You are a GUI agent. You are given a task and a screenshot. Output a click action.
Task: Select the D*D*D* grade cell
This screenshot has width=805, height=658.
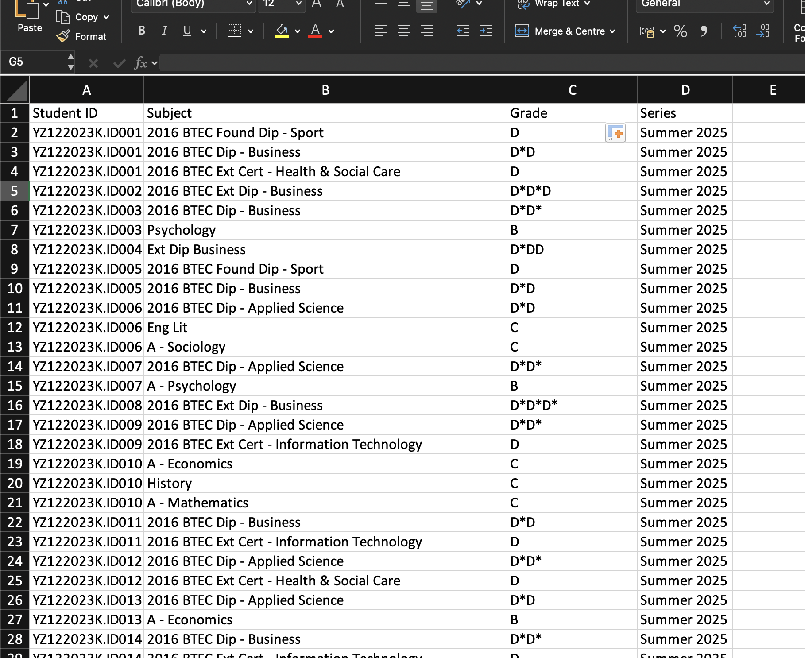[572, 405]
